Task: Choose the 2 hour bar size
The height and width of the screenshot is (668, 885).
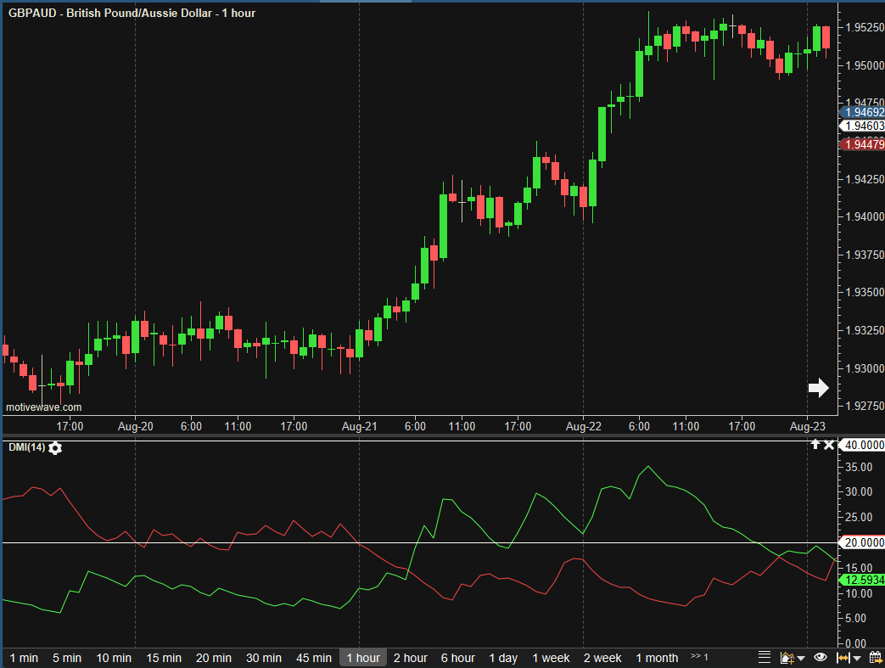Action: click(x=411, y=658)
